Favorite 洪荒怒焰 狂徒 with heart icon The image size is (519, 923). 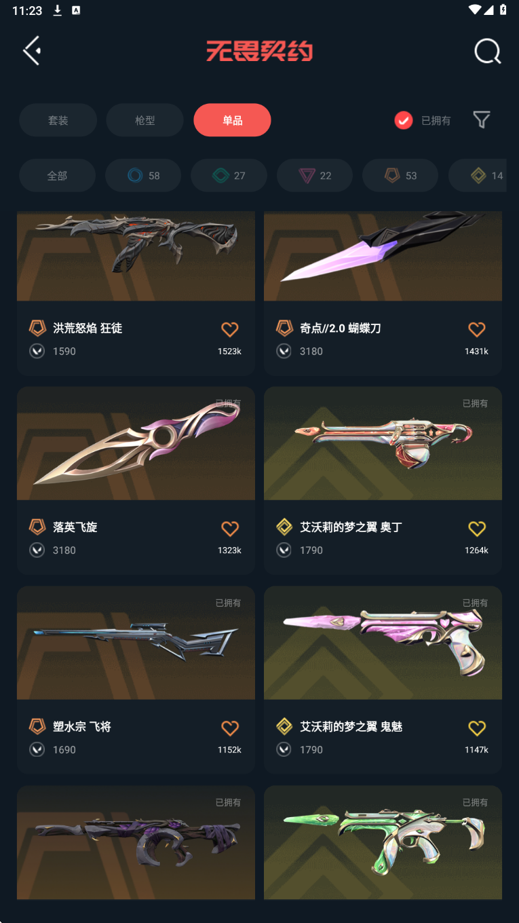(x=230, y=329)
